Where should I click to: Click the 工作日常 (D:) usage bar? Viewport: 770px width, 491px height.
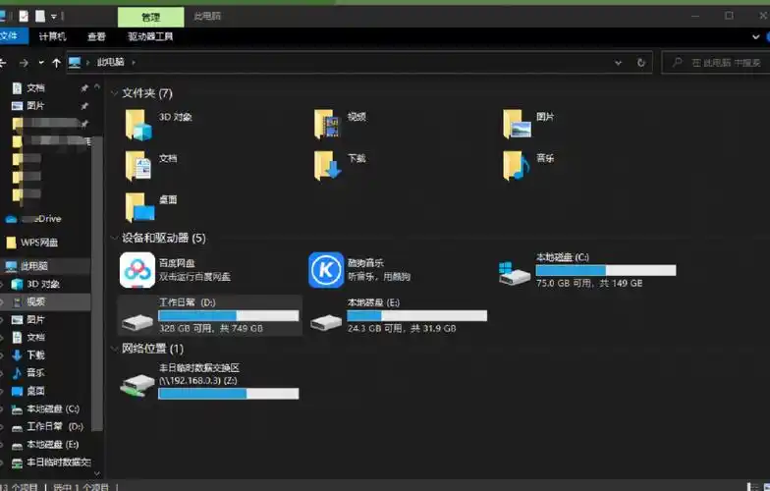(228, 316)
